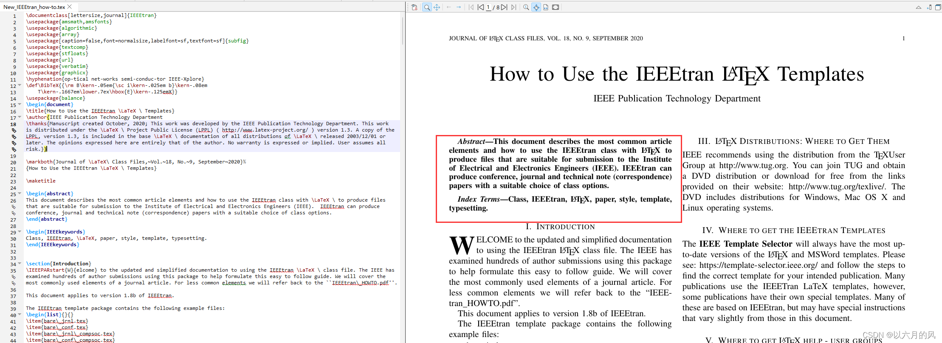Open PDF viewer in separate window

[x=938, y=7]
